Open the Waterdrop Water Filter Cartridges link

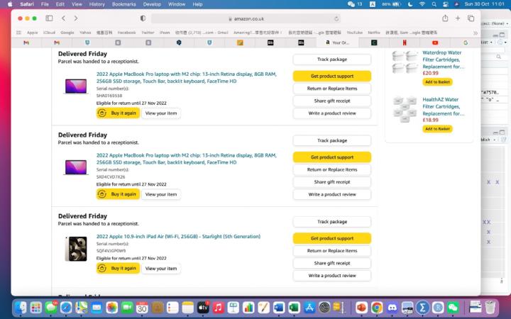[443, 60]
